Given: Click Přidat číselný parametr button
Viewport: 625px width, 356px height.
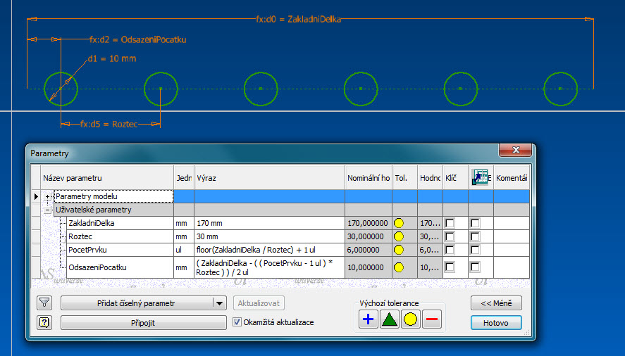Looking at the screenshot, I should point(136,303).
